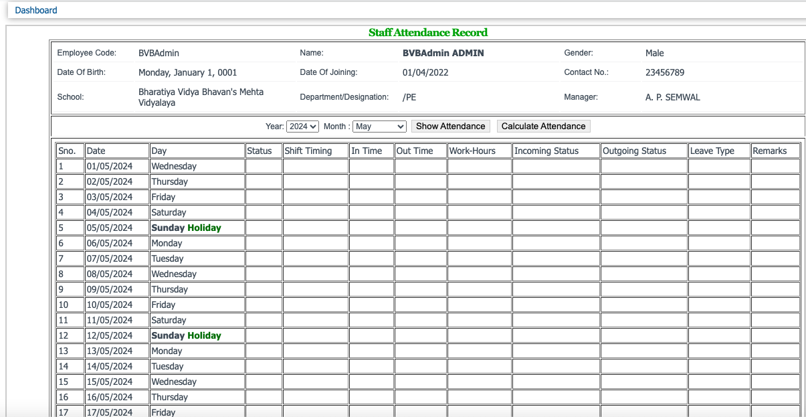
Task: Click the date cell 01/05/2024
Action: 117,166
